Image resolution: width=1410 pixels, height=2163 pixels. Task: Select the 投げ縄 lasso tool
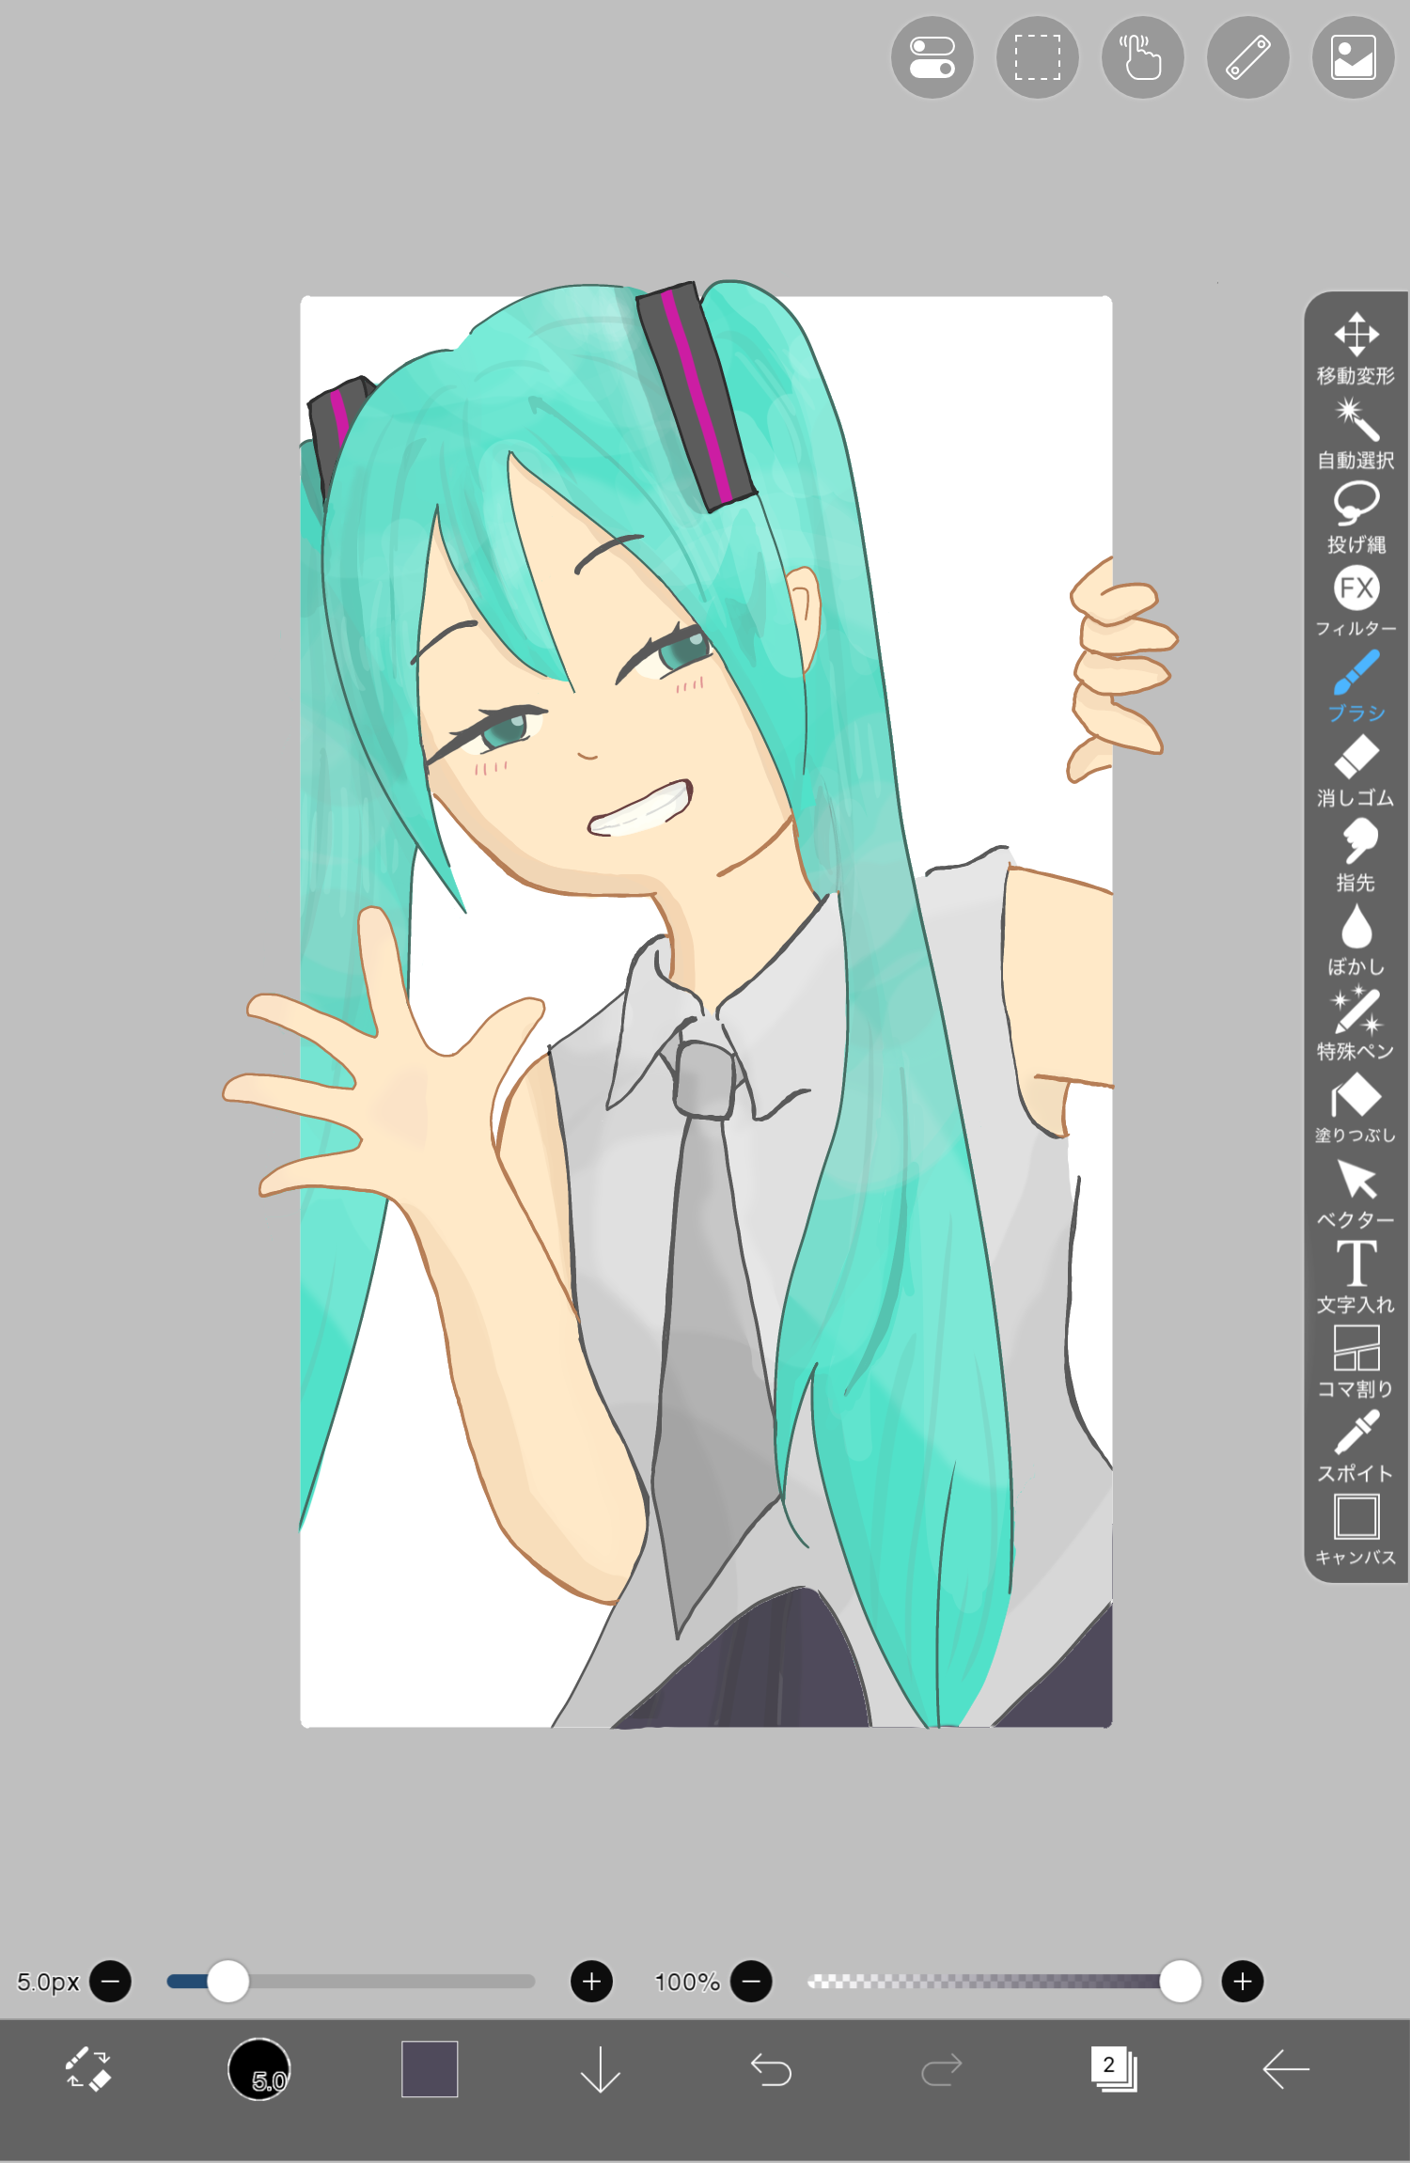(x=1355, y=517)
